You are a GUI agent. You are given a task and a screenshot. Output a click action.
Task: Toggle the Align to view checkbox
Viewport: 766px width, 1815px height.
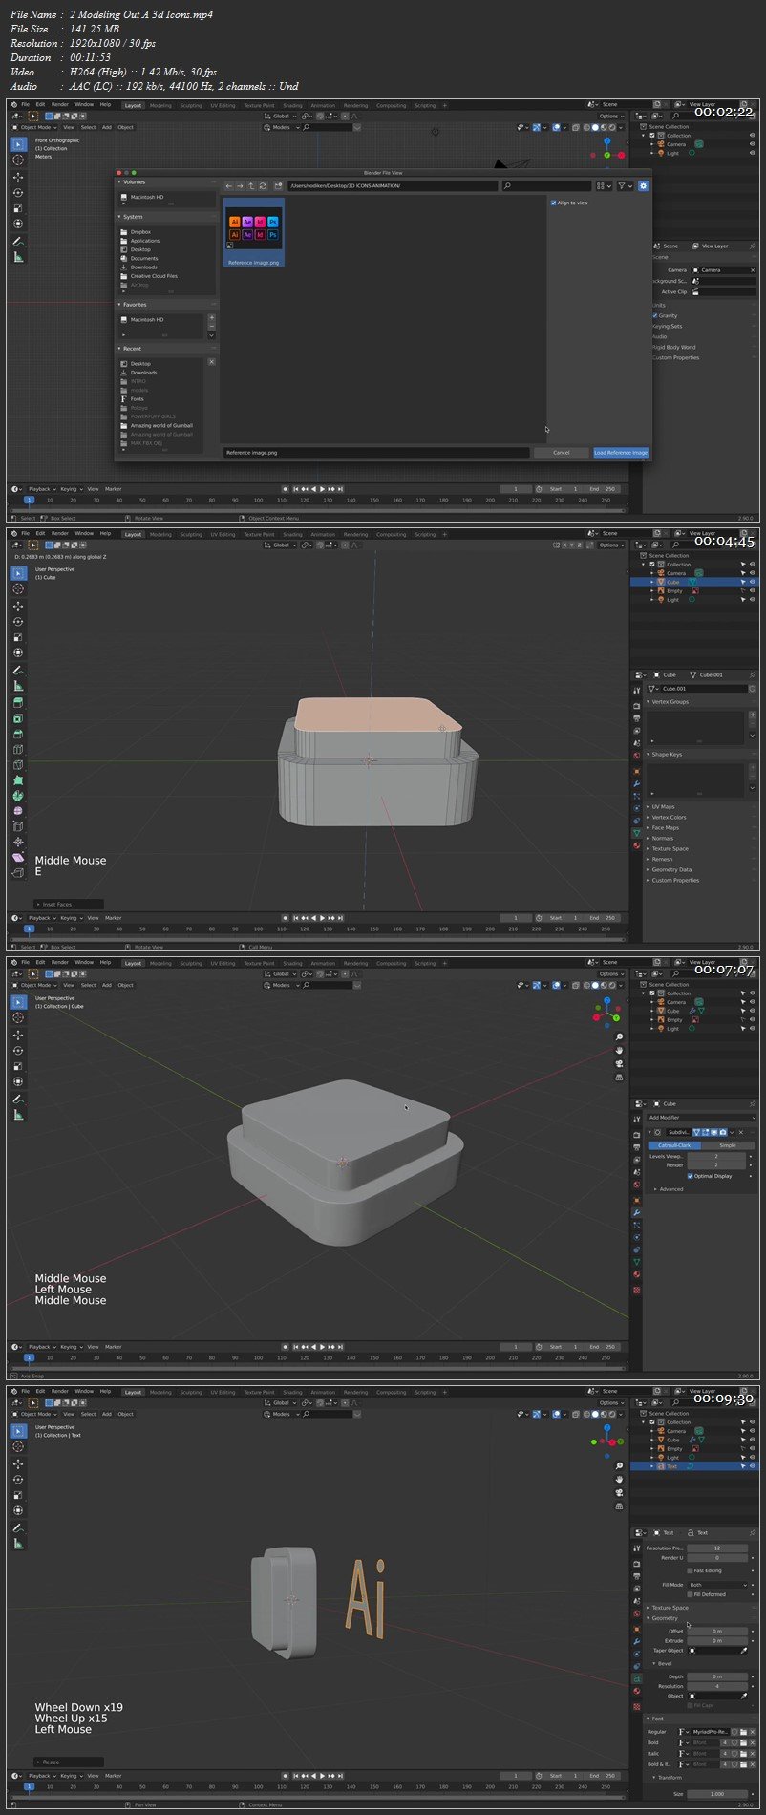pos(553,203)
